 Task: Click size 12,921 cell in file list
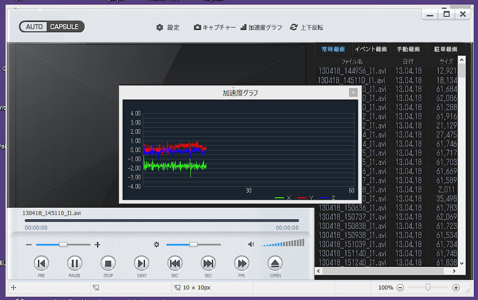[x=446, y=71]
